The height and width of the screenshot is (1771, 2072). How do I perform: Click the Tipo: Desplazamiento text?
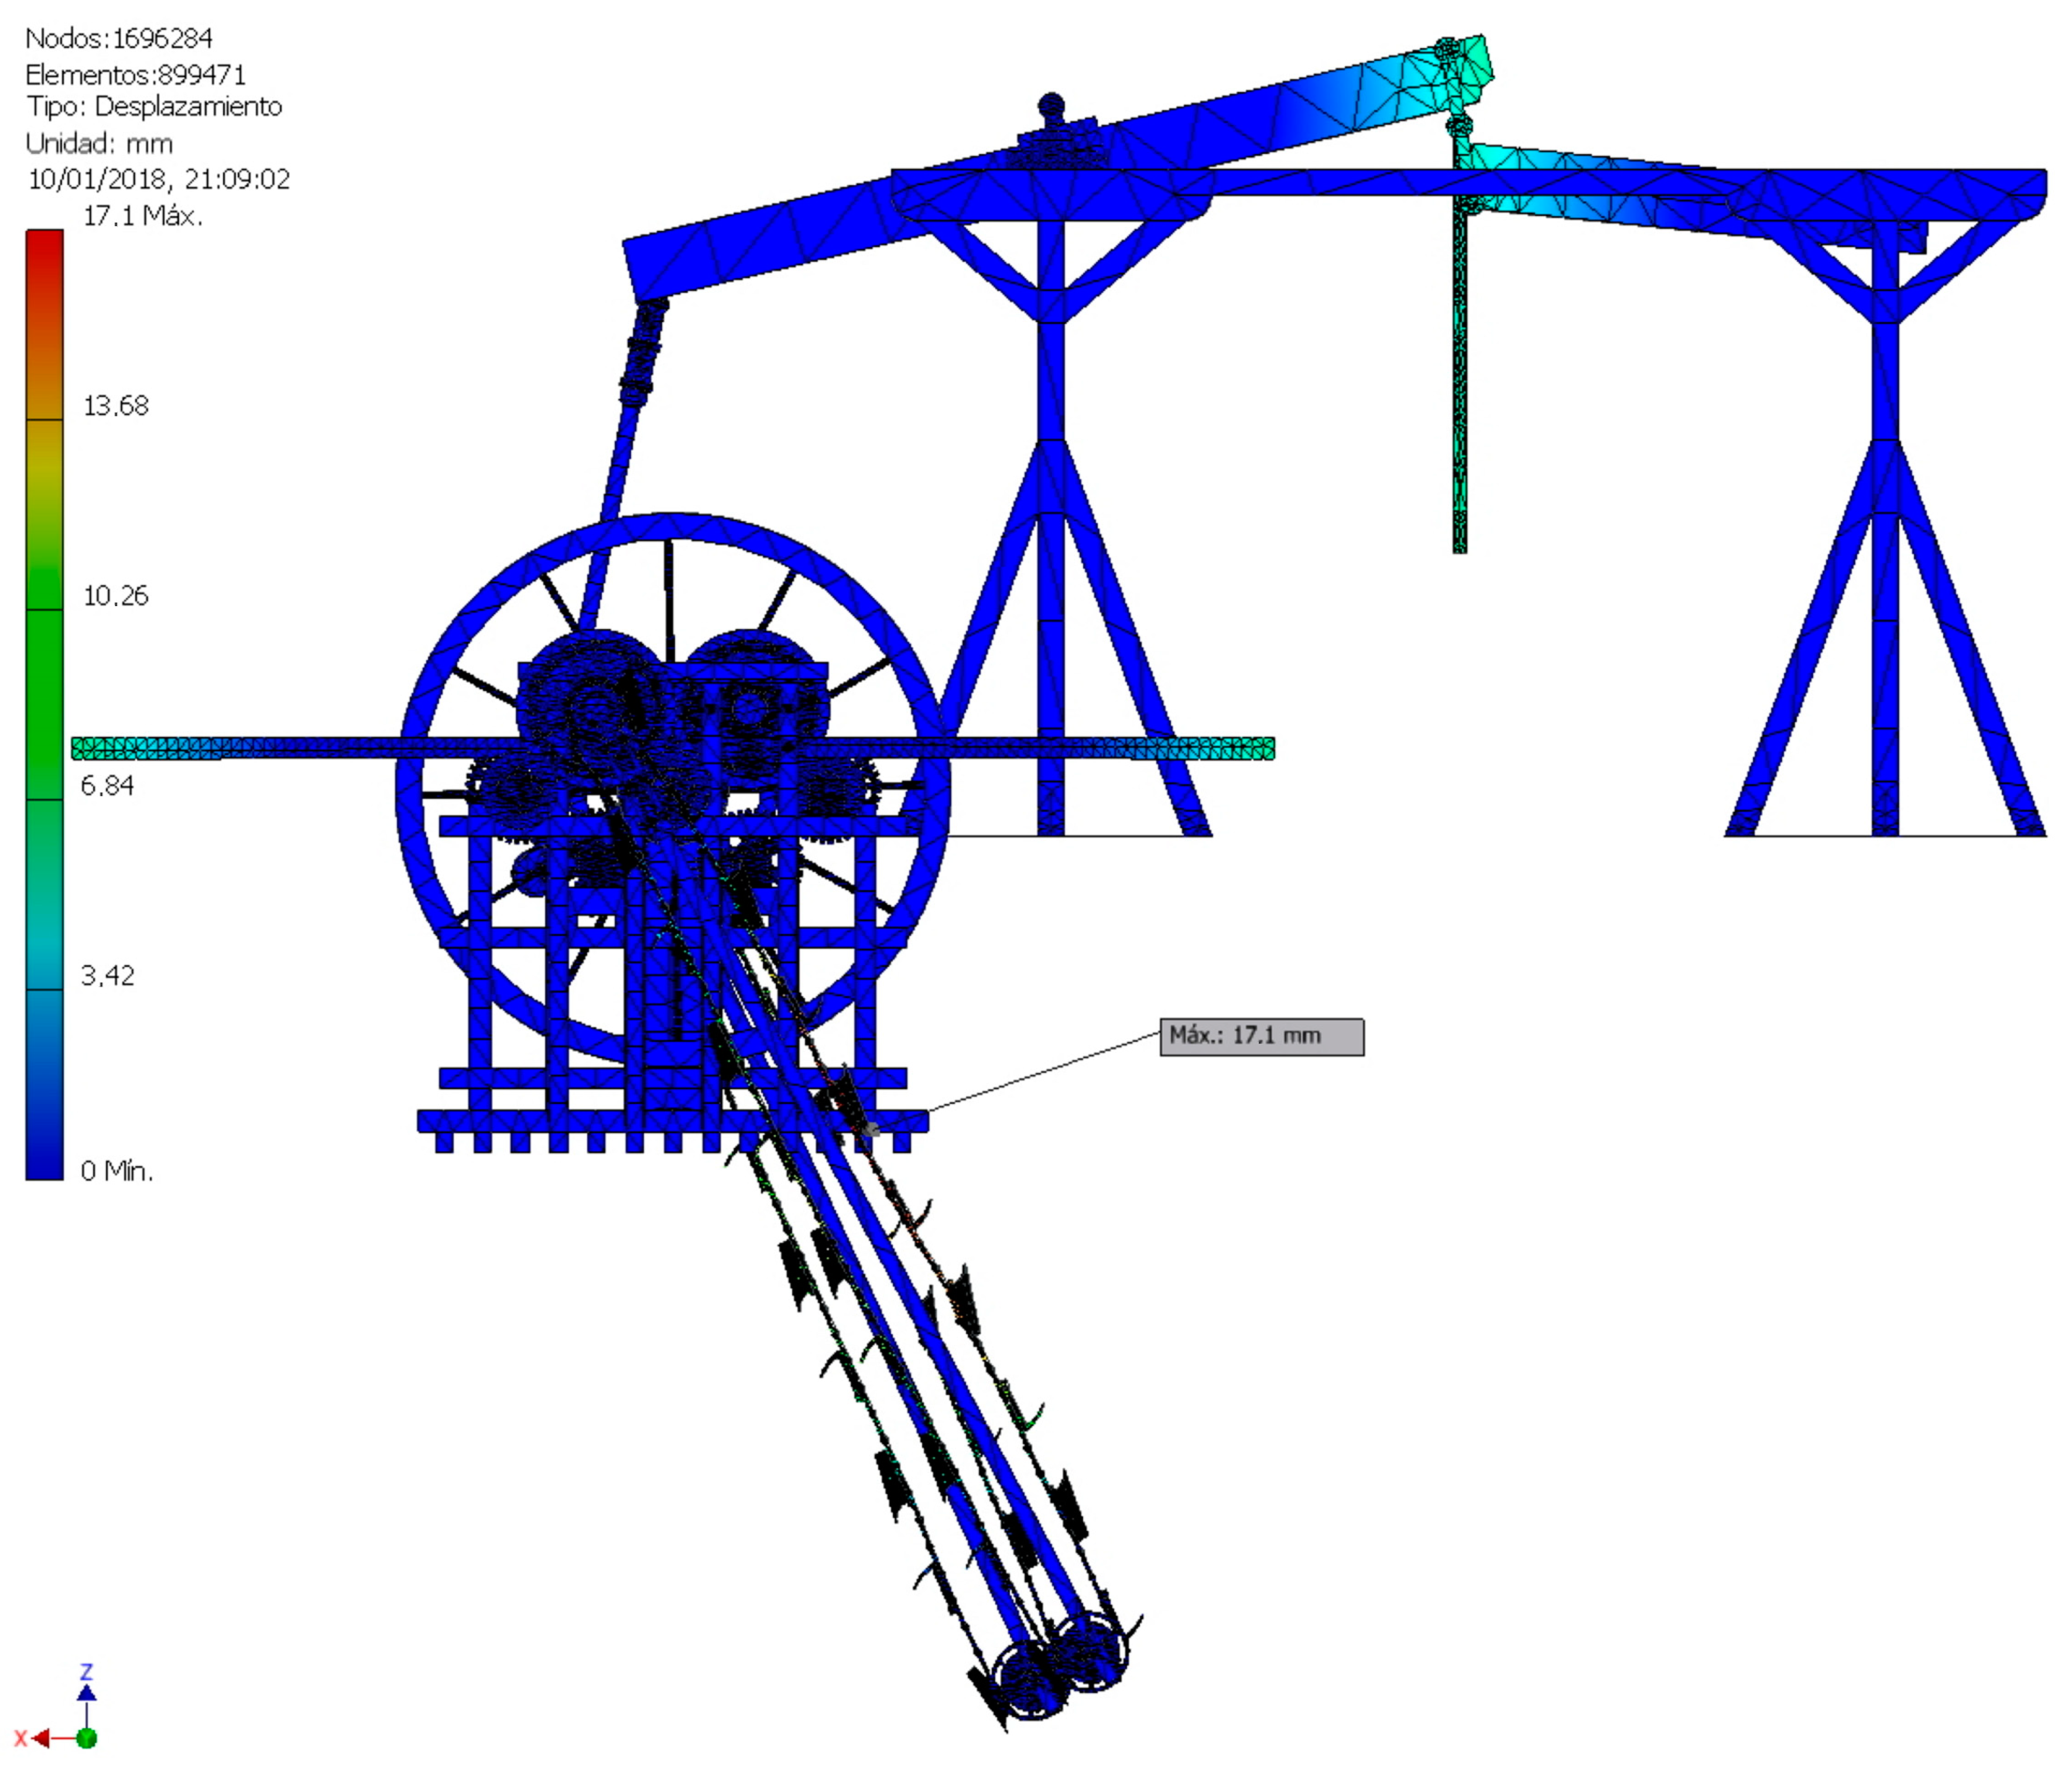tap(154, 106)
